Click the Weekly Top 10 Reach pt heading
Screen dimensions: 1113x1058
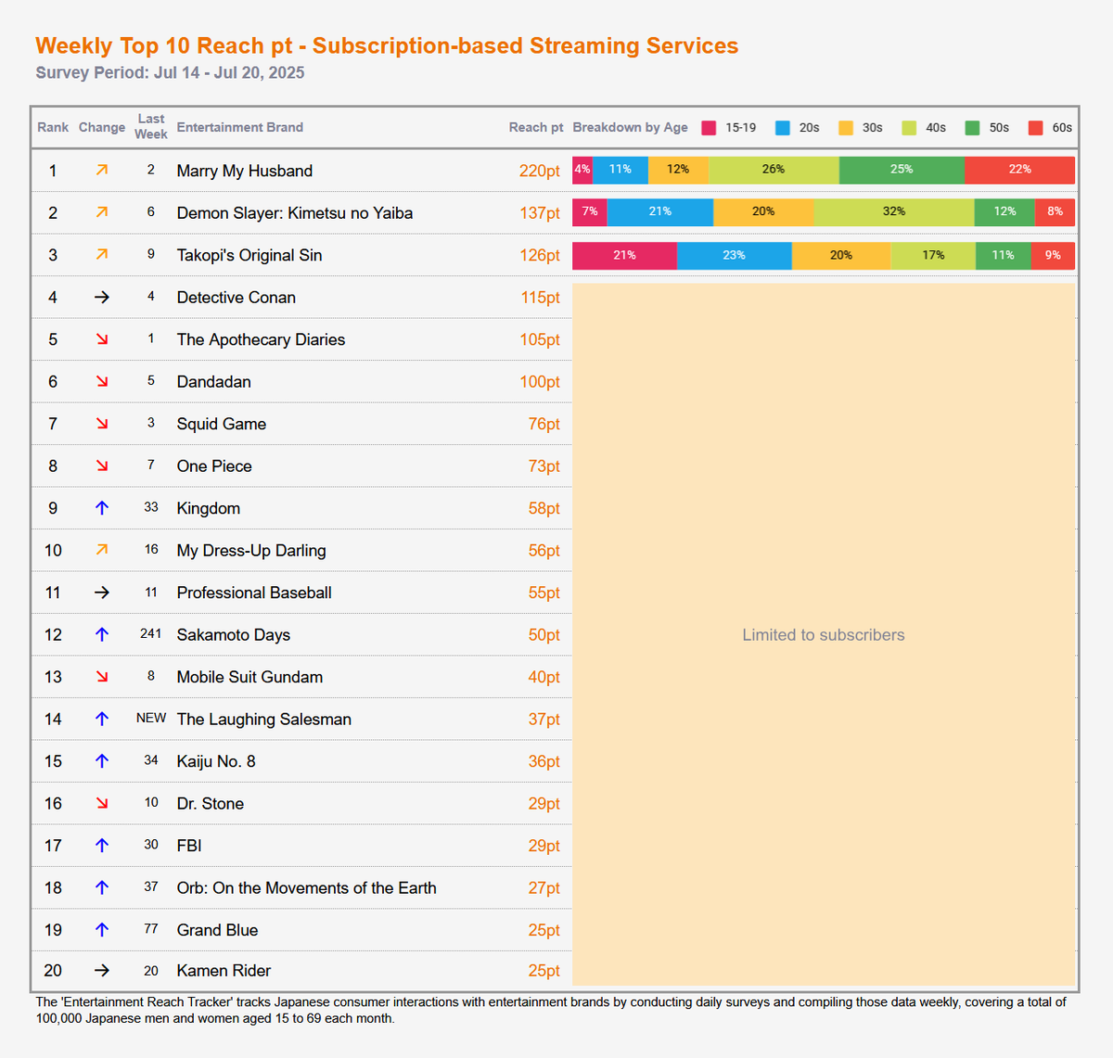pos(387,45)
